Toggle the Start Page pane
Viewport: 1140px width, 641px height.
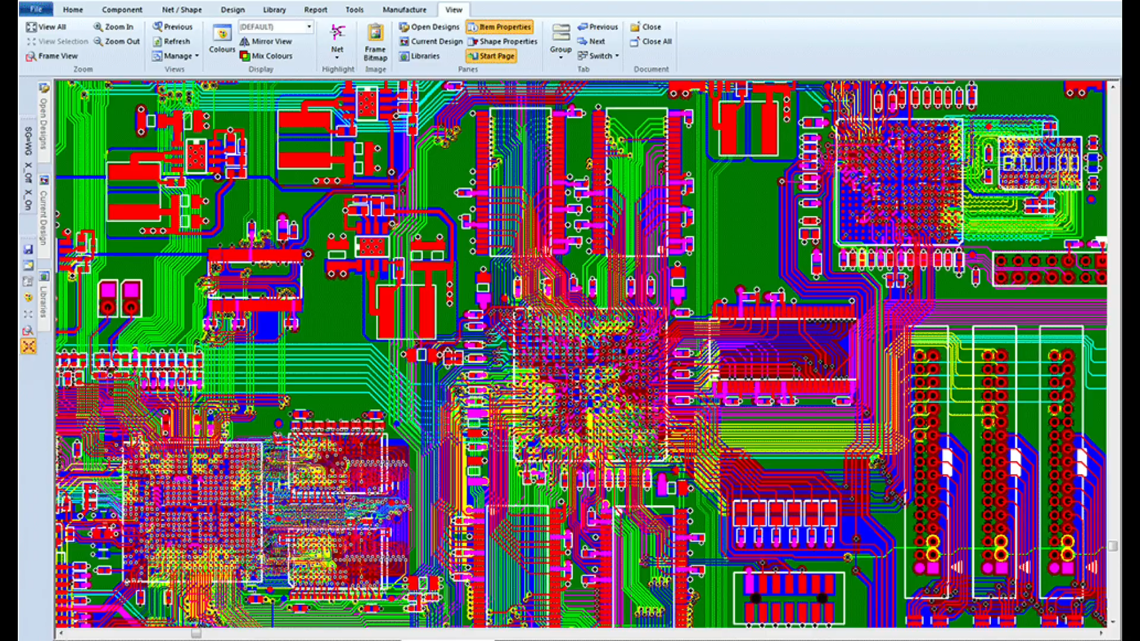click(x=491, y=56)
